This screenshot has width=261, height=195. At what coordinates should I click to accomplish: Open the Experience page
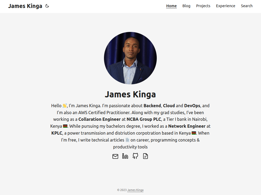tap(226, 6)
